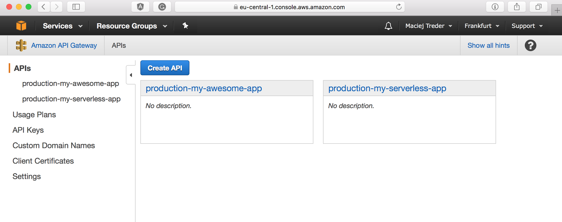Click the APIs breadcrumb label
Screen dimensions: 562x222
[x=119, y=45]
